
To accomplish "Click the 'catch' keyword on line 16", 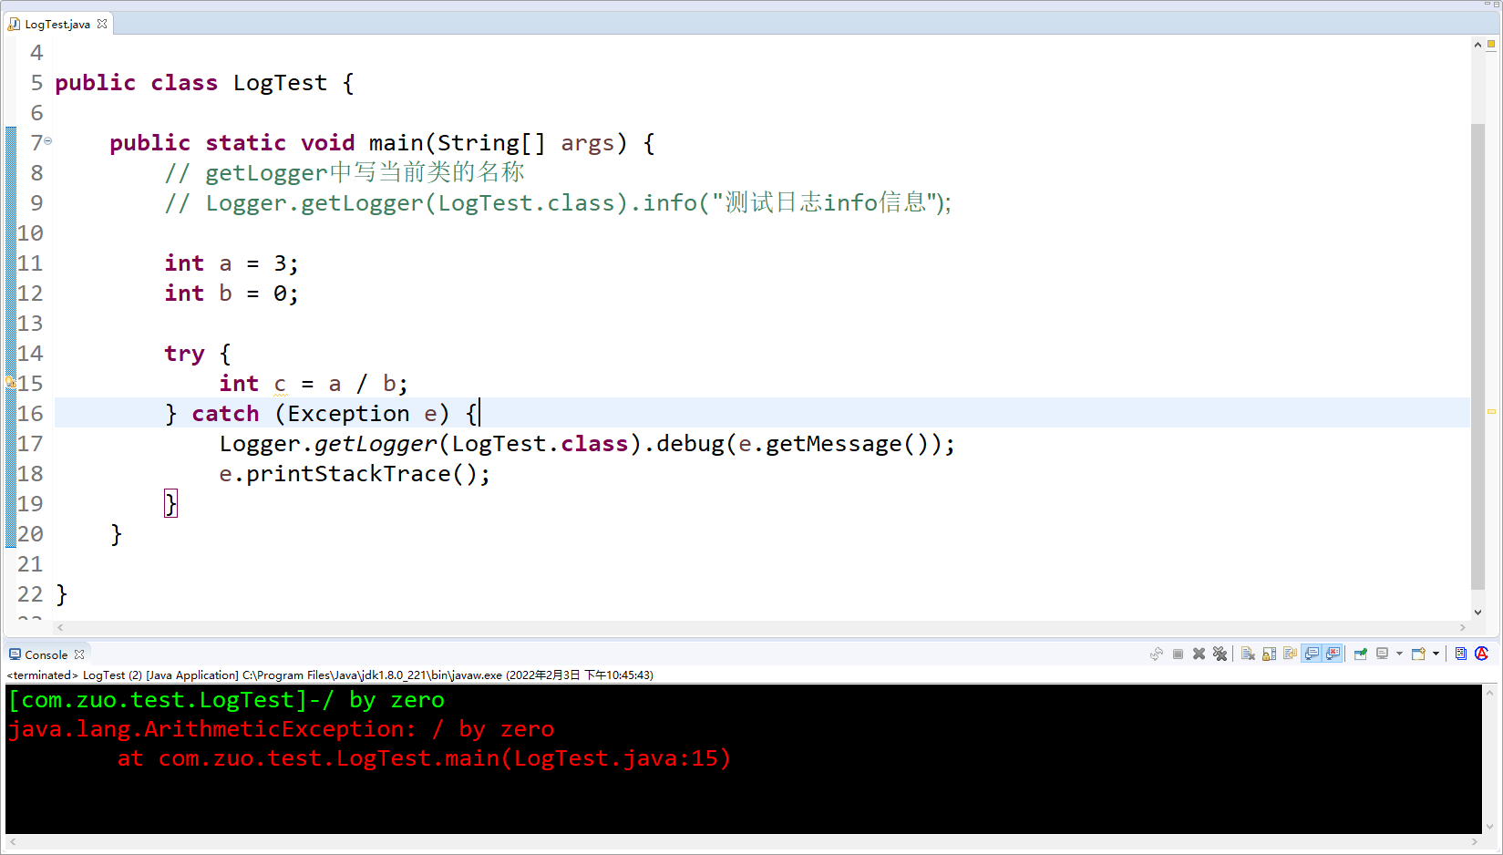I will point(225,414).
